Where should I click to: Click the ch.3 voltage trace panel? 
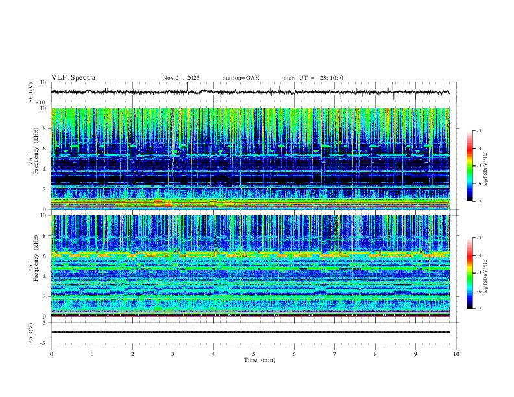254,333
